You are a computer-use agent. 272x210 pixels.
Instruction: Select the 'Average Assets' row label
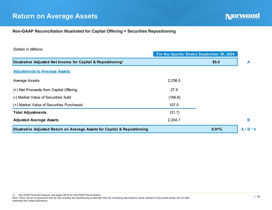click(26, 81)
